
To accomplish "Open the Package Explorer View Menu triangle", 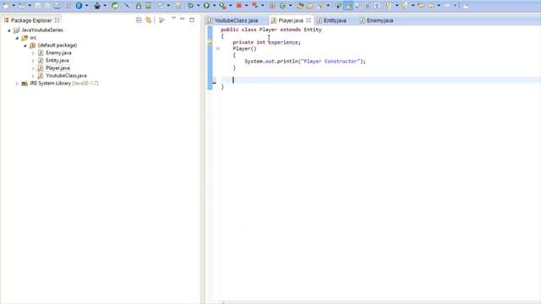I will 173,19.
